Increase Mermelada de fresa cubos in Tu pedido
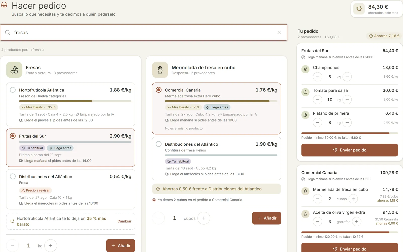403x252 pixels. pos(353,199)
